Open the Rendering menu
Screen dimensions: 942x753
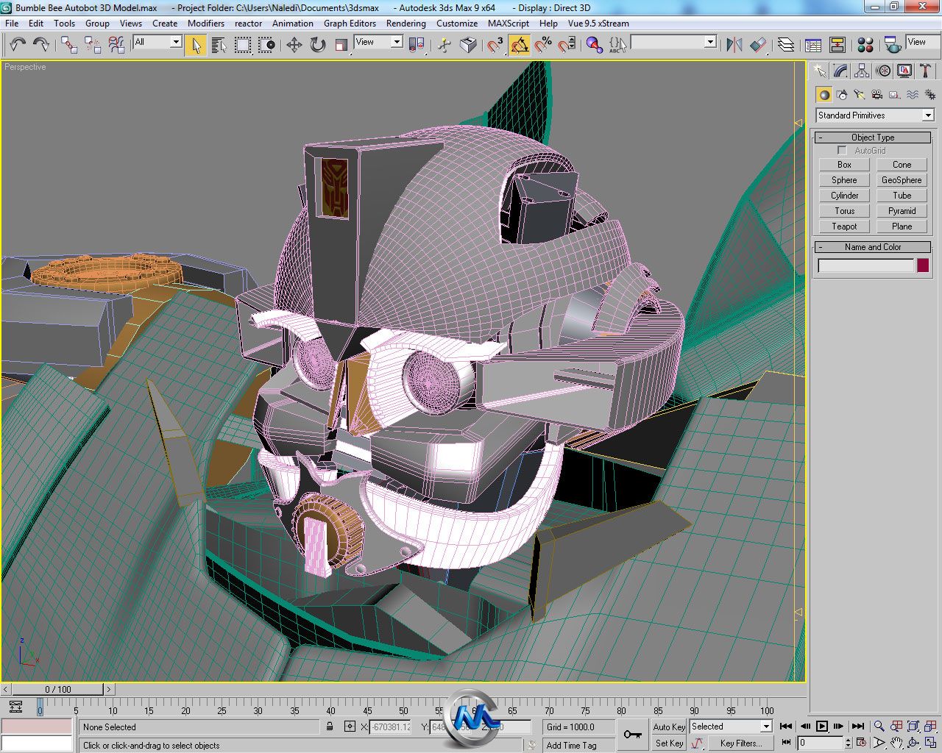(406, 23)
